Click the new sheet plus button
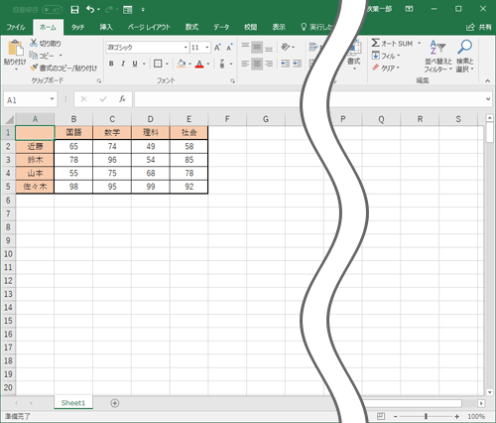Screen dimensions: 496x423 (x=115, y=403)
